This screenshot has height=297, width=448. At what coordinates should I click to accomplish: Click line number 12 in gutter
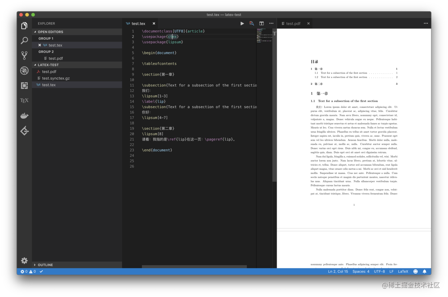pyautogui.click(x=132, y=91)
